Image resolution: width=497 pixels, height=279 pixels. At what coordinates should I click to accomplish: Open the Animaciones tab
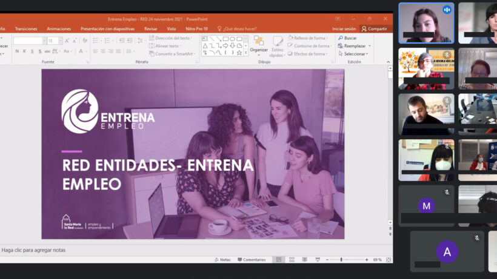pyautogui.click(x=59, y=29)
